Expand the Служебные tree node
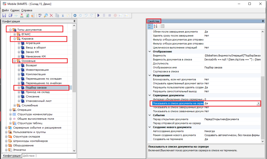 (x=15, y=105)
